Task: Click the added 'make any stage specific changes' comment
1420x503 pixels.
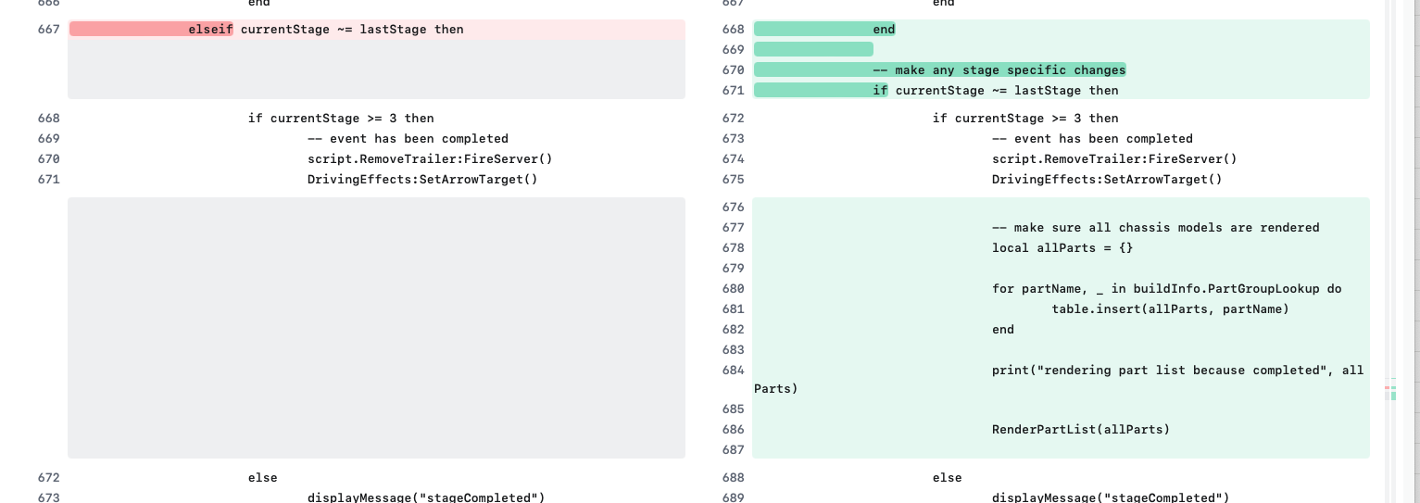Action: (x=999, y=70)
